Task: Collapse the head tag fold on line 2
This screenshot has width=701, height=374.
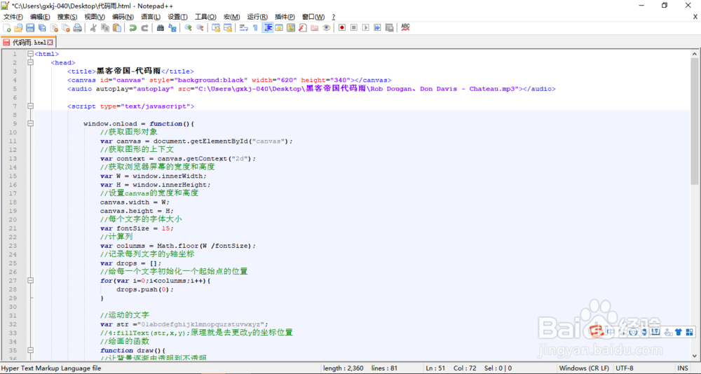Action: coord(30,62)
